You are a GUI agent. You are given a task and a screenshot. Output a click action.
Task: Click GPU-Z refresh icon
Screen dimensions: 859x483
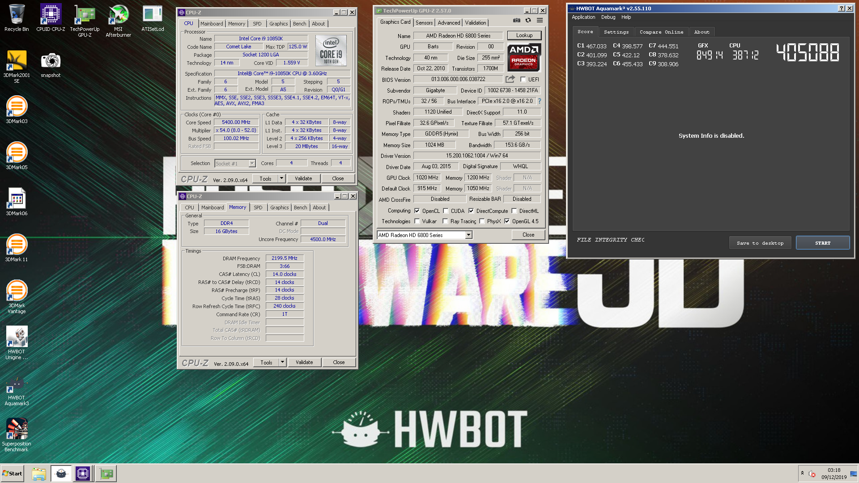click(528, 20)
